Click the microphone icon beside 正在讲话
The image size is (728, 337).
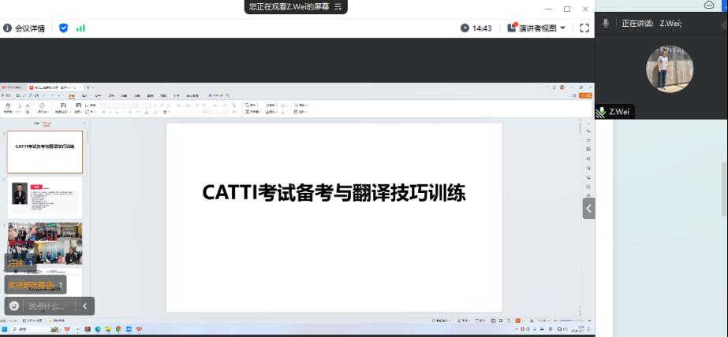coord(606,23)
